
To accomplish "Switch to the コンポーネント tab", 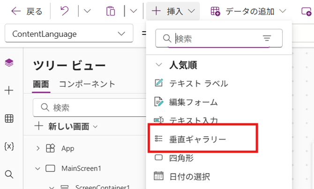I will pyautogui.click(x=87, y=84).
